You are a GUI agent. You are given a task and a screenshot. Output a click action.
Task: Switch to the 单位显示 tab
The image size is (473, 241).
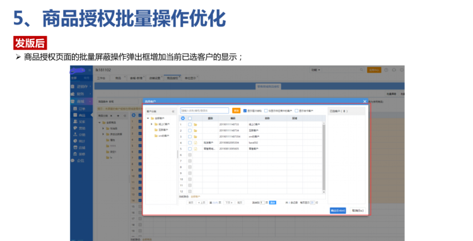coord(190,78)
